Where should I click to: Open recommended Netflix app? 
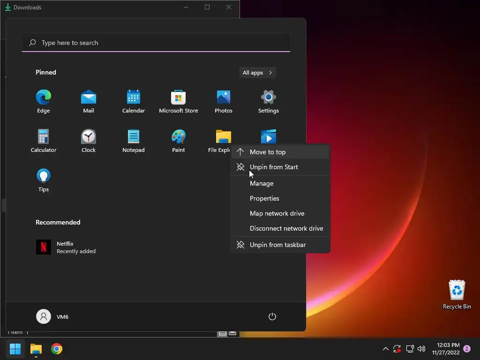coord(66,247)
